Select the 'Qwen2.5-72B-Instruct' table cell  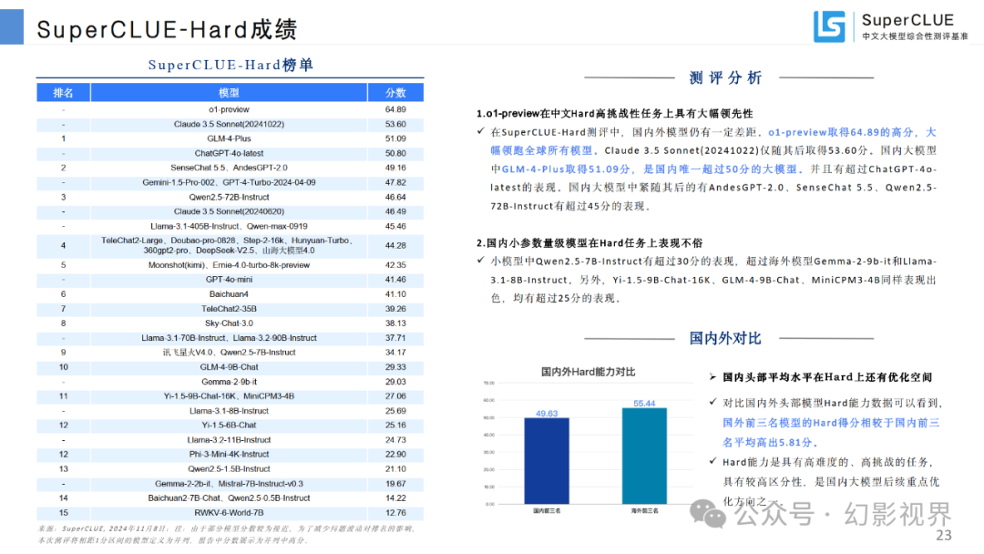[229, 197]
